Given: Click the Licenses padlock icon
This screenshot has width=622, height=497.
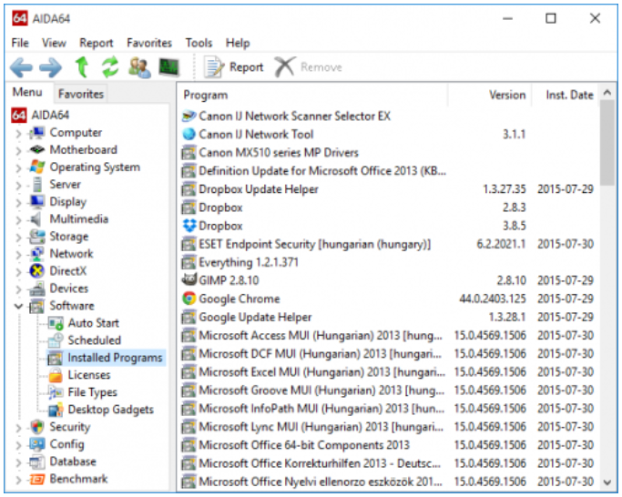Looking at the screenshot, I should pyautogui.click(x=56, y=375).
